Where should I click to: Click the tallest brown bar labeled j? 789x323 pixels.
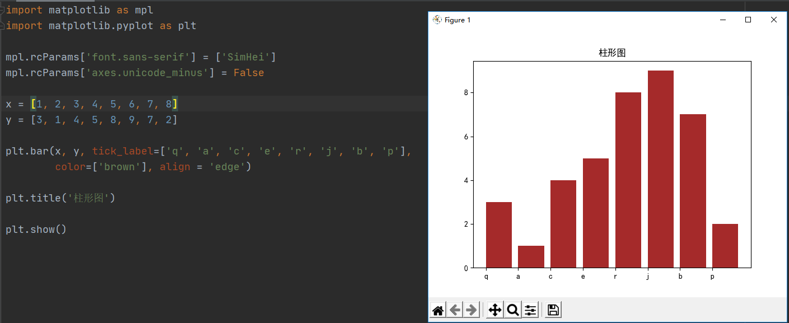pyautogui.click(x=661, y=169)
